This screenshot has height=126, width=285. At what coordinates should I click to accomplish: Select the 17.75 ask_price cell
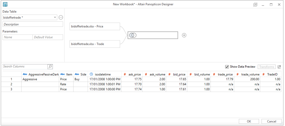click(x=132, y=79)
